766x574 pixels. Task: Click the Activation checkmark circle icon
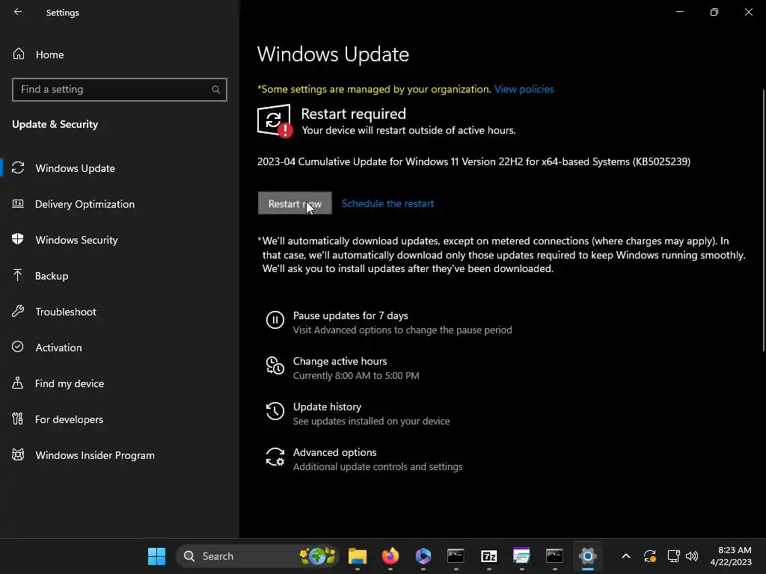coord(18,347)
